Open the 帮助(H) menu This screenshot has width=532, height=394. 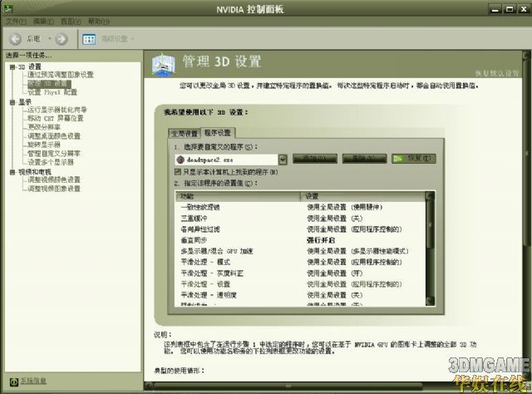[98, 22]
